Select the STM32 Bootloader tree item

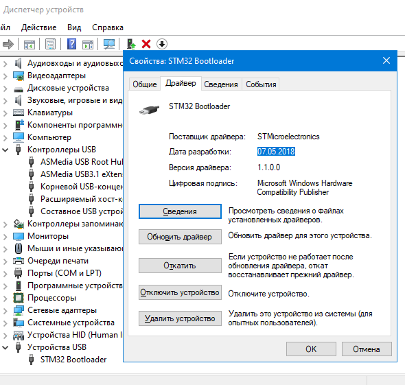[73, 360]
